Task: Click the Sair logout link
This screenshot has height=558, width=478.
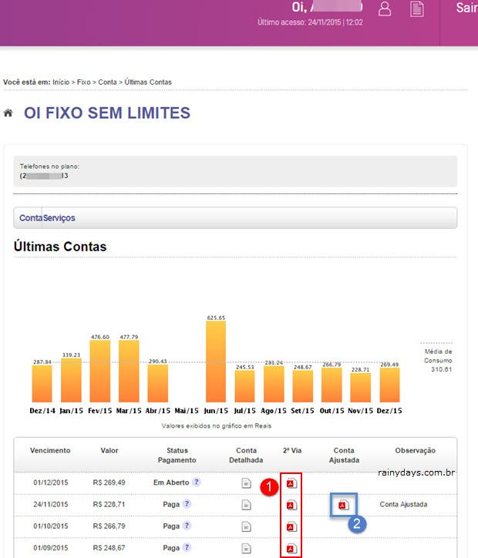Action: [466, 8]
